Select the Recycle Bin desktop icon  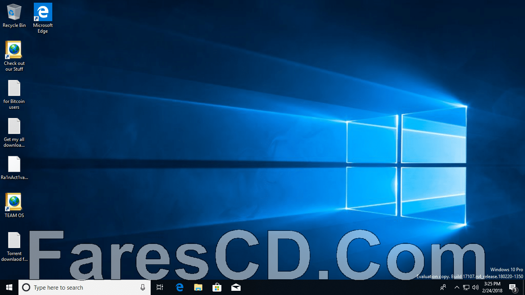click(x=14, y=15)
